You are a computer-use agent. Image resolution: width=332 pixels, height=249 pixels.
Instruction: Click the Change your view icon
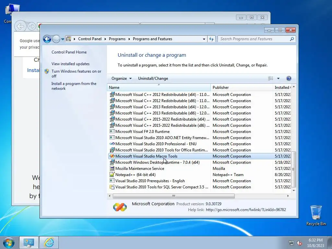tap(271, 78)
